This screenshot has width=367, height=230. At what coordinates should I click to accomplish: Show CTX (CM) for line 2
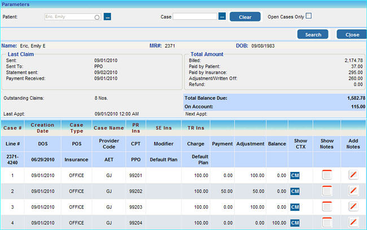(x=295, y=191)
